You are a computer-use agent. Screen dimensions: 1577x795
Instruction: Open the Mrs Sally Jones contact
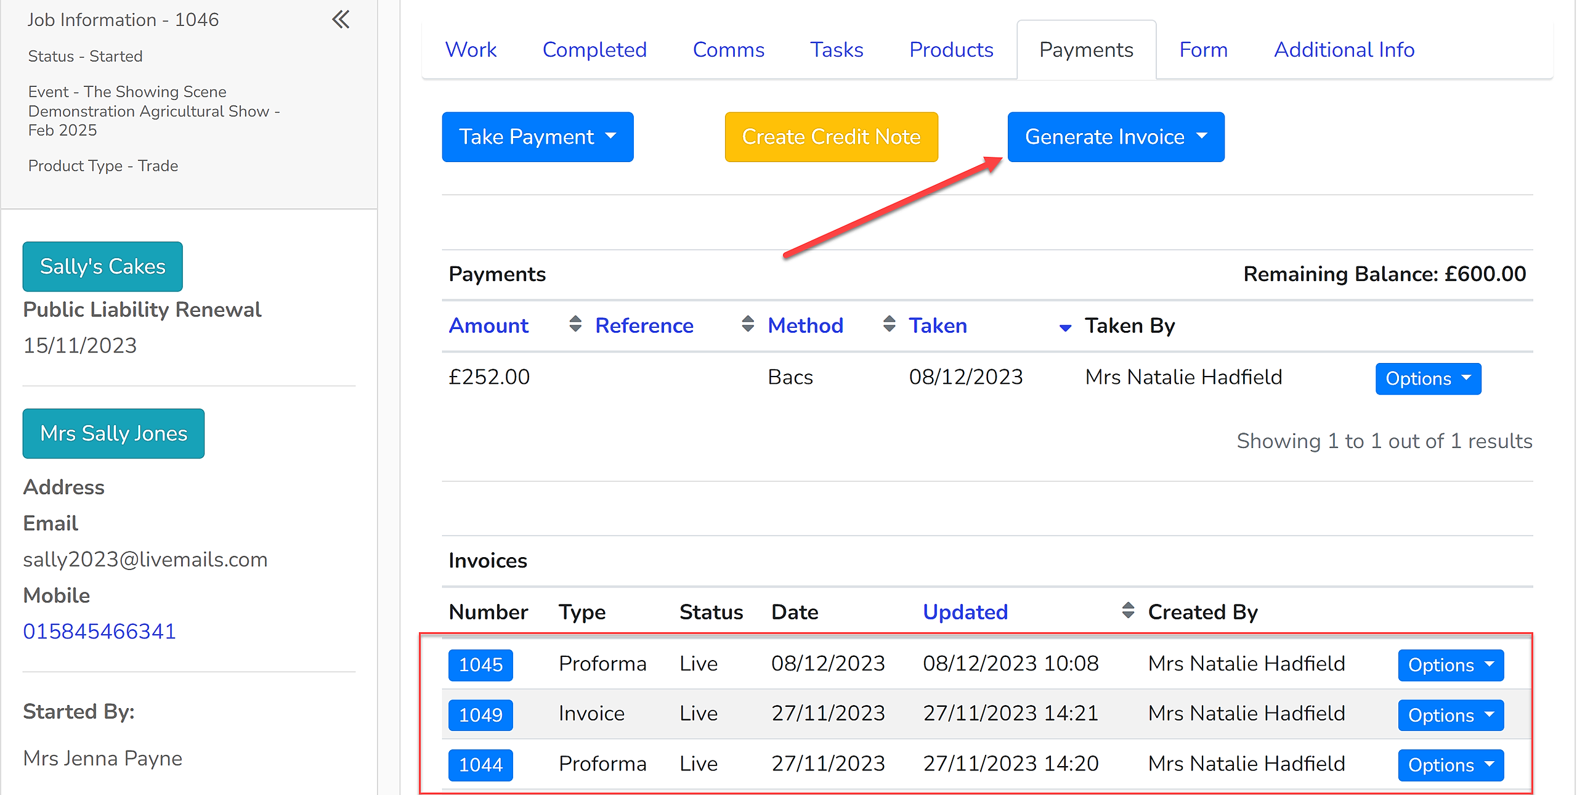tap(113, 433)
